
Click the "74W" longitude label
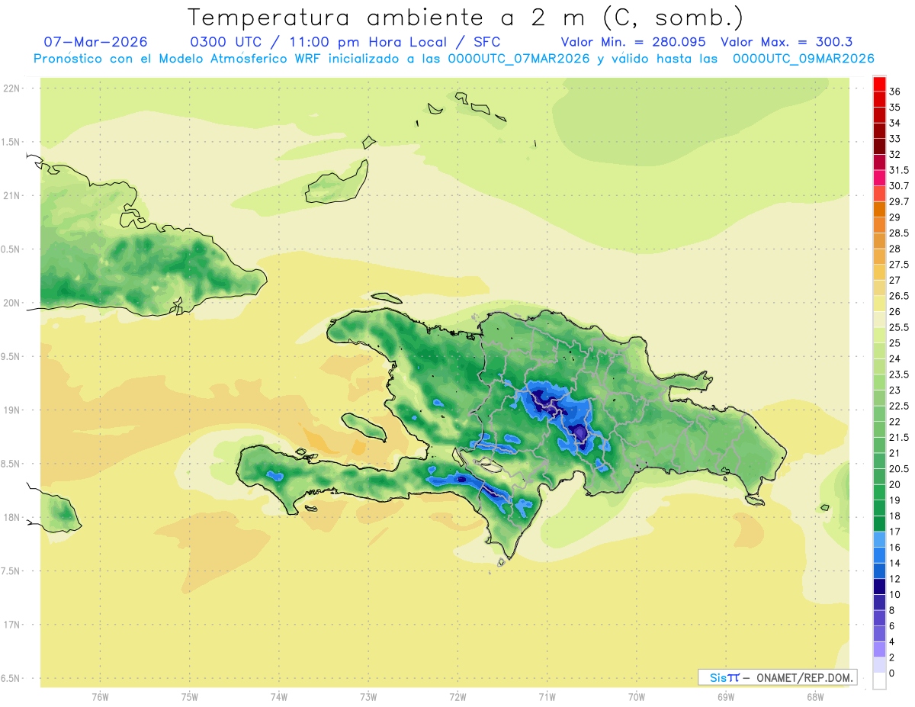coord(279,697)
